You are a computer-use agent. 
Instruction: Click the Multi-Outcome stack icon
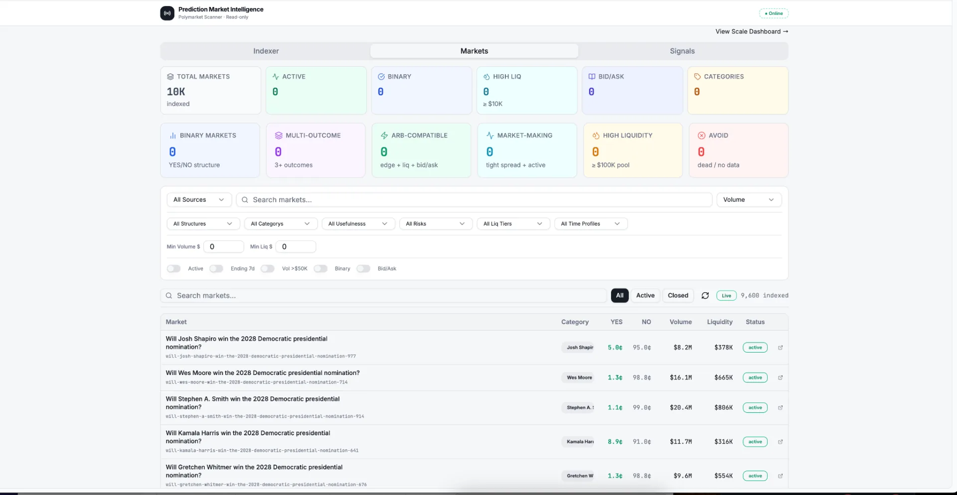pyautogui.click(x=279, y=135)
